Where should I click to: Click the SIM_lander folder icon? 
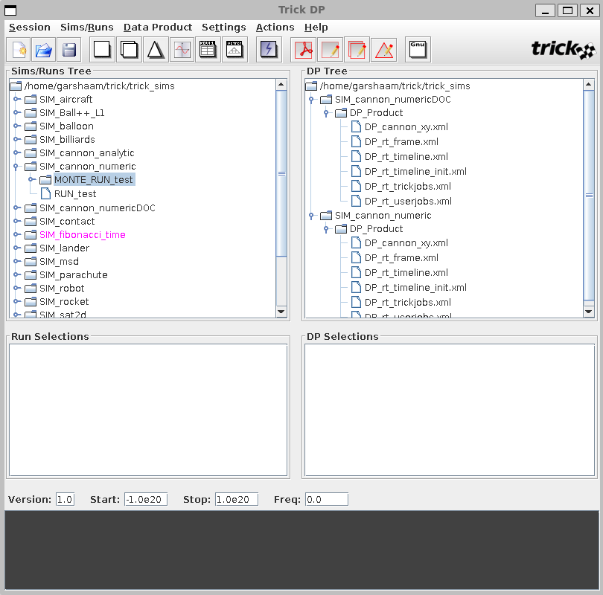click(x=31, y=248)
